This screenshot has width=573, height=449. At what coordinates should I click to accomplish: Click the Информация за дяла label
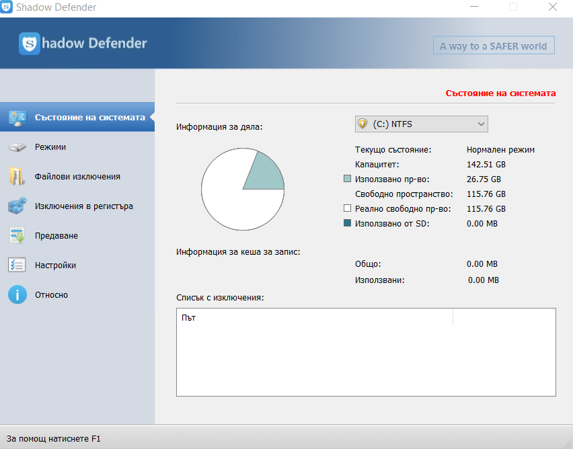(x=219, y=127)
